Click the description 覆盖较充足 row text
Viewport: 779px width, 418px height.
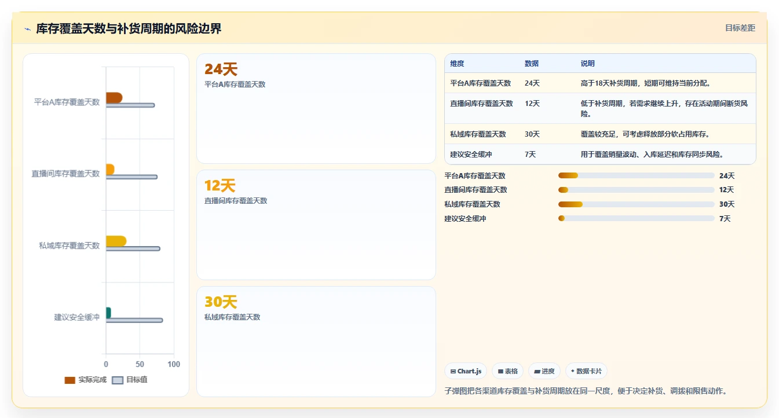pos(645,134)
